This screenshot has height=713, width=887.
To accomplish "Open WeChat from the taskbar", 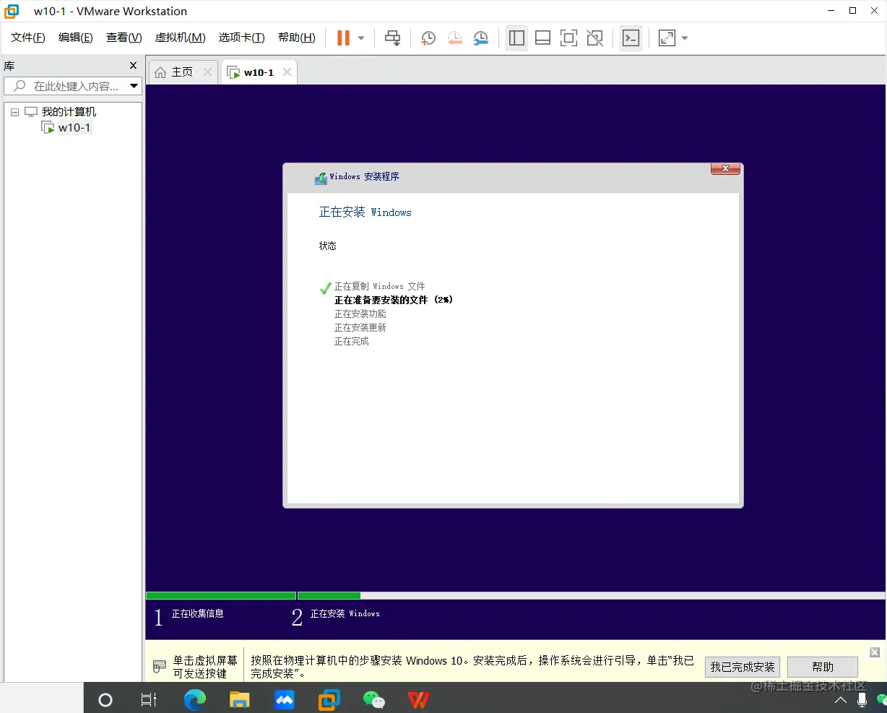I will 373,699.
